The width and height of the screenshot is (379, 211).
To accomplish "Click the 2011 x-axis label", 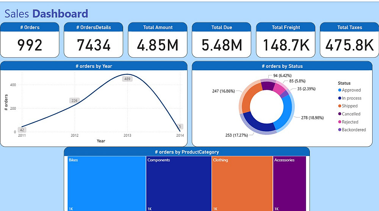I will coord(22,135).
